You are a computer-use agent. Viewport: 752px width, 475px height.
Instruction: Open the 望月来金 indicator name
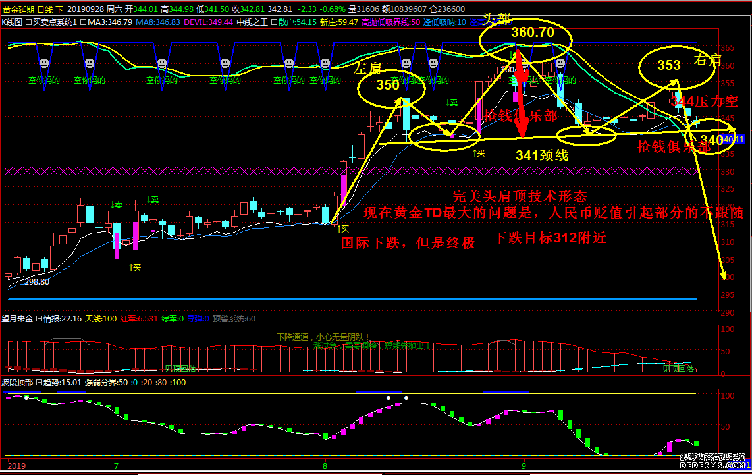pos(17,319)
